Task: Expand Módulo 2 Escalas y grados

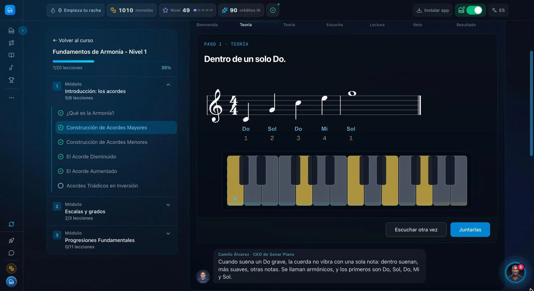Action: click(112, 211)
